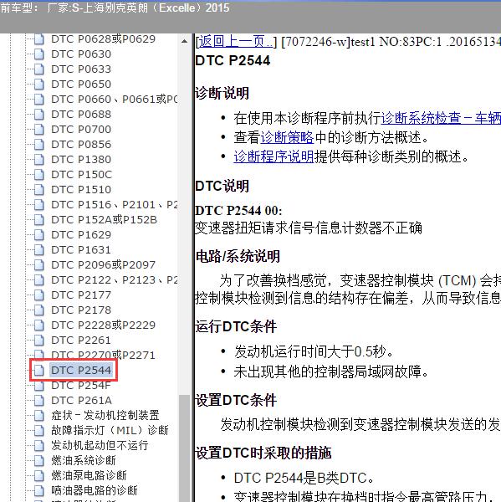This screenshot has width=501, height=502.
Task: Click the page icon beside DTC P0628或P0629
Action: tap(38, 39)
